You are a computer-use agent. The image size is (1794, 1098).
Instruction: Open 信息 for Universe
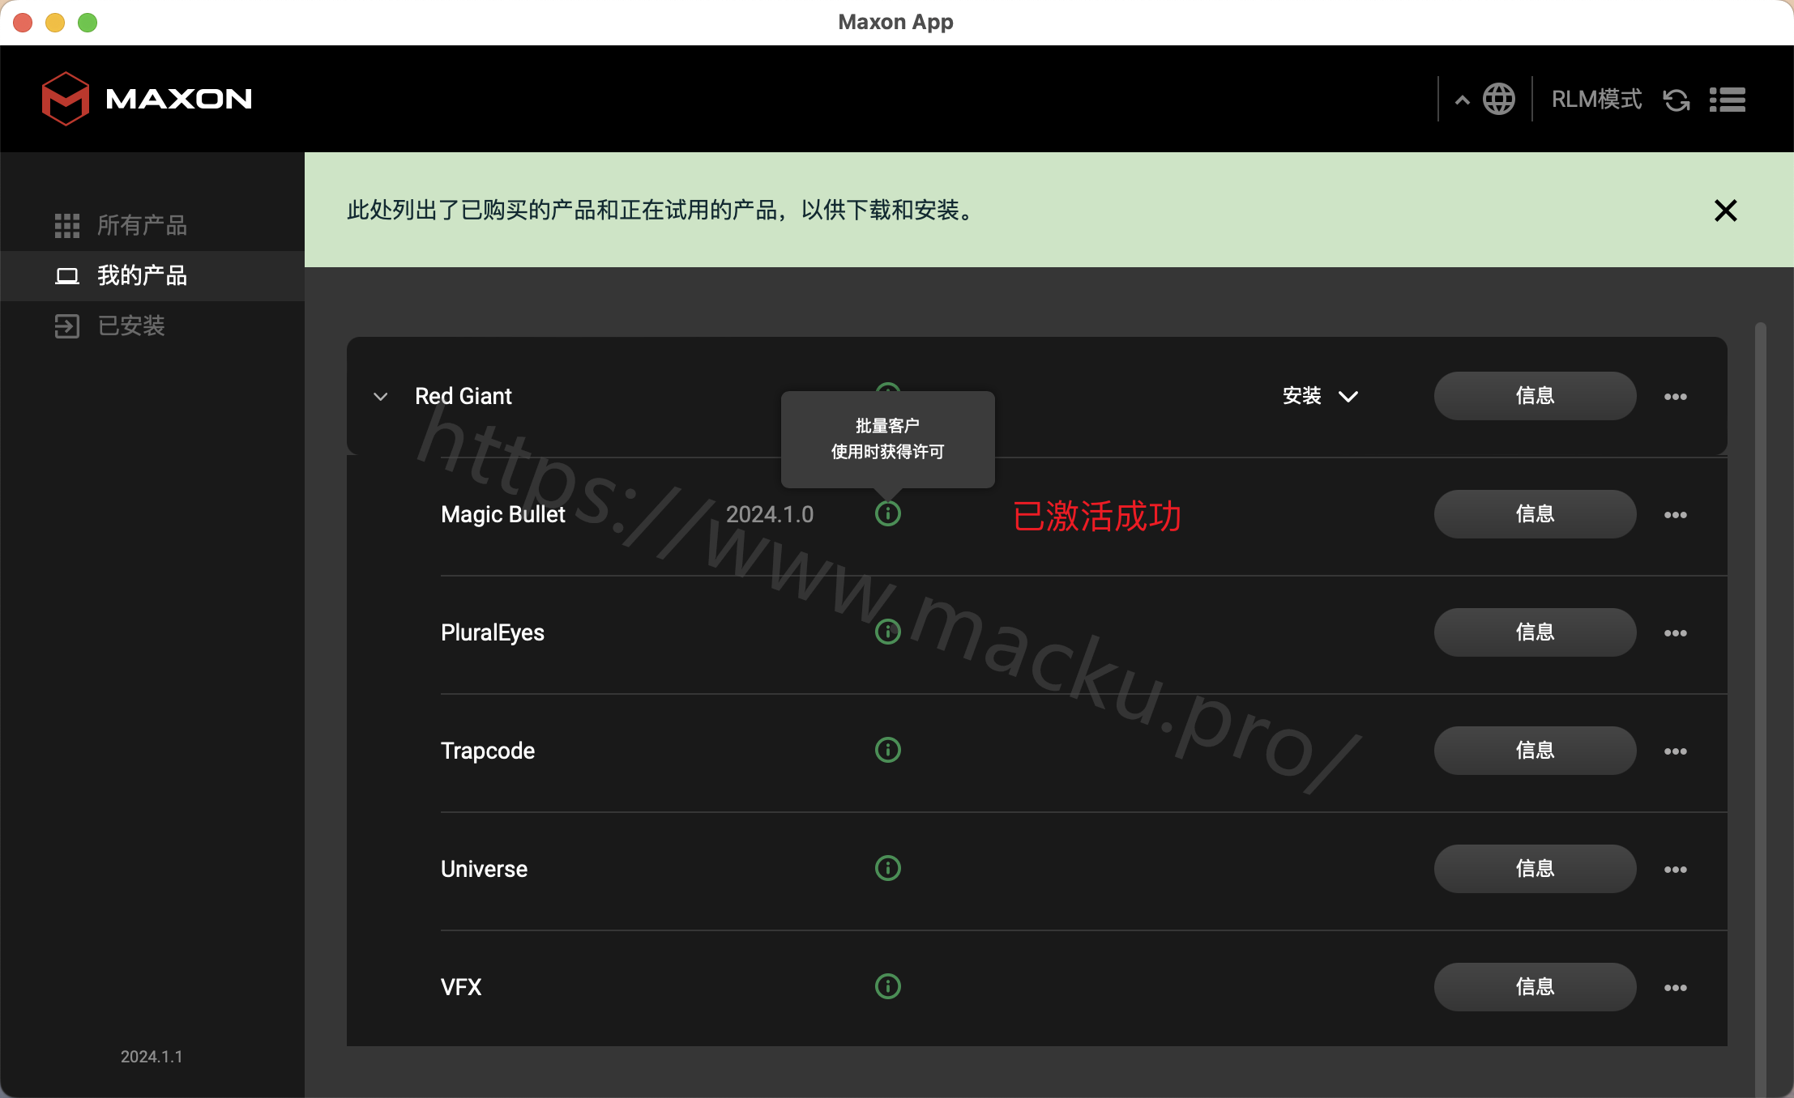tap(1535, 869)
